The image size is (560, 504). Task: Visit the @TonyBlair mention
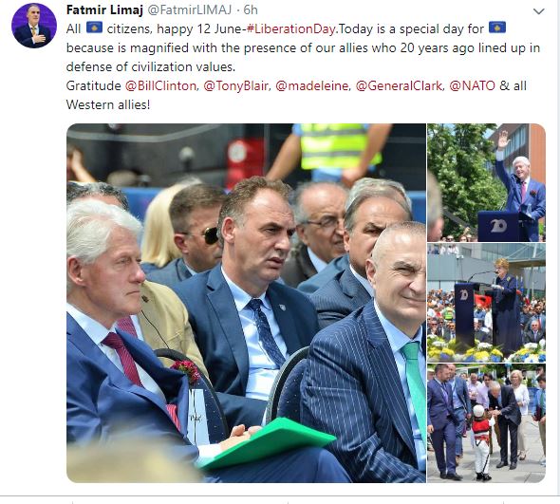tap(235, 85)
